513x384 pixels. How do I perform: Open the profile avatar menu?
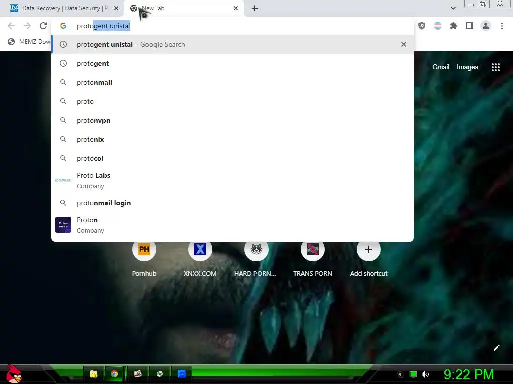point(486,26)
